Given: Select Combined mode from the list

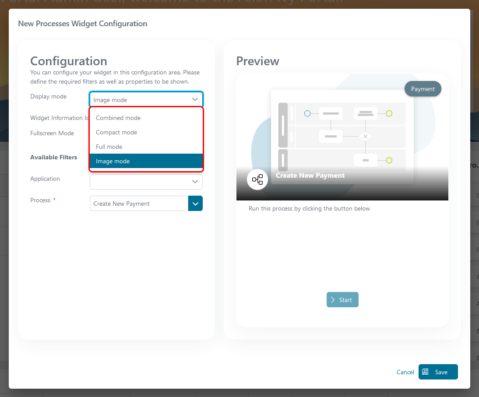Looking at the screenshot, I should 118,118.
